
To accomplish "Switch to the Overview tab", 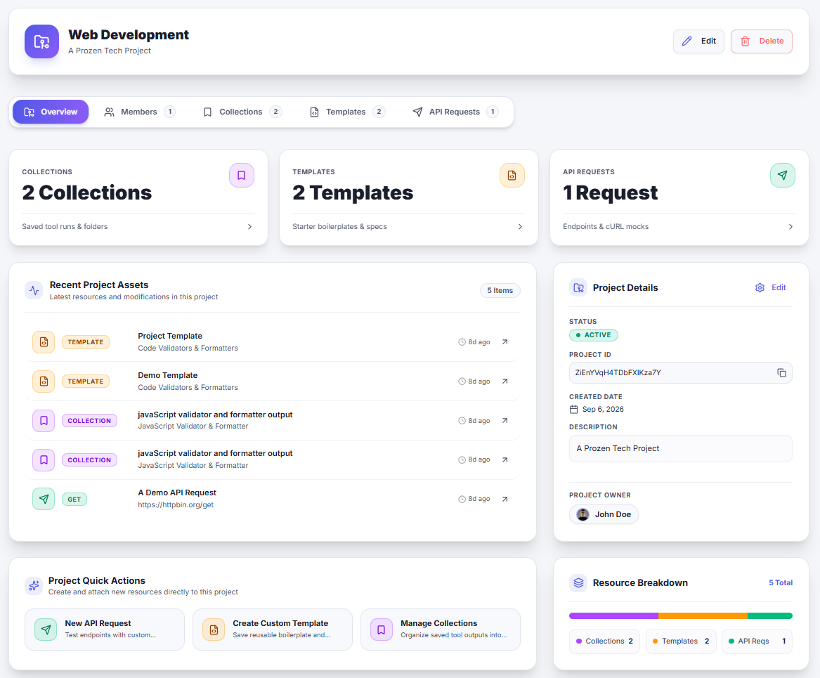I will pyautogui.click(x=51, y=112).
